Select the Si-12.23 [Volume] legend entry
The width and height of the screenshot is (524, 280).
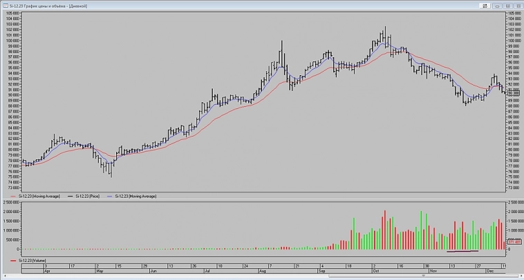point(28,260)
